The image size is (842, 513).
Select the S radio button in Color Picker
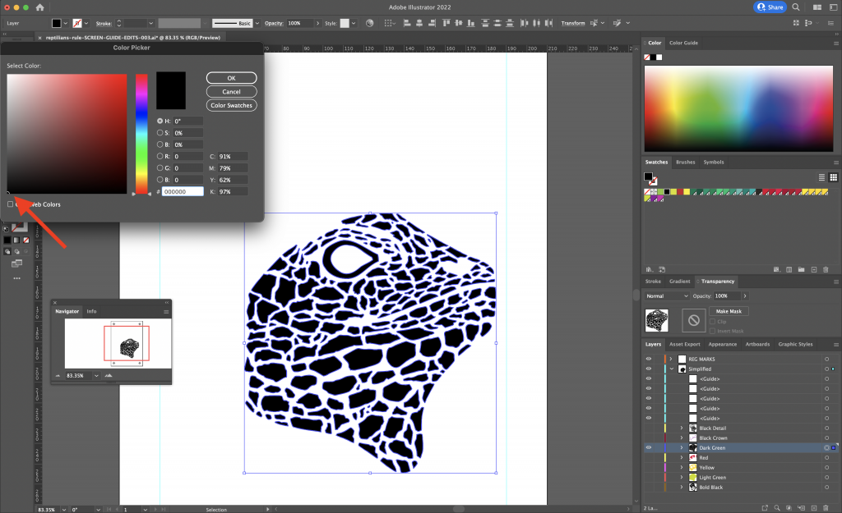(x=160, y=133)
